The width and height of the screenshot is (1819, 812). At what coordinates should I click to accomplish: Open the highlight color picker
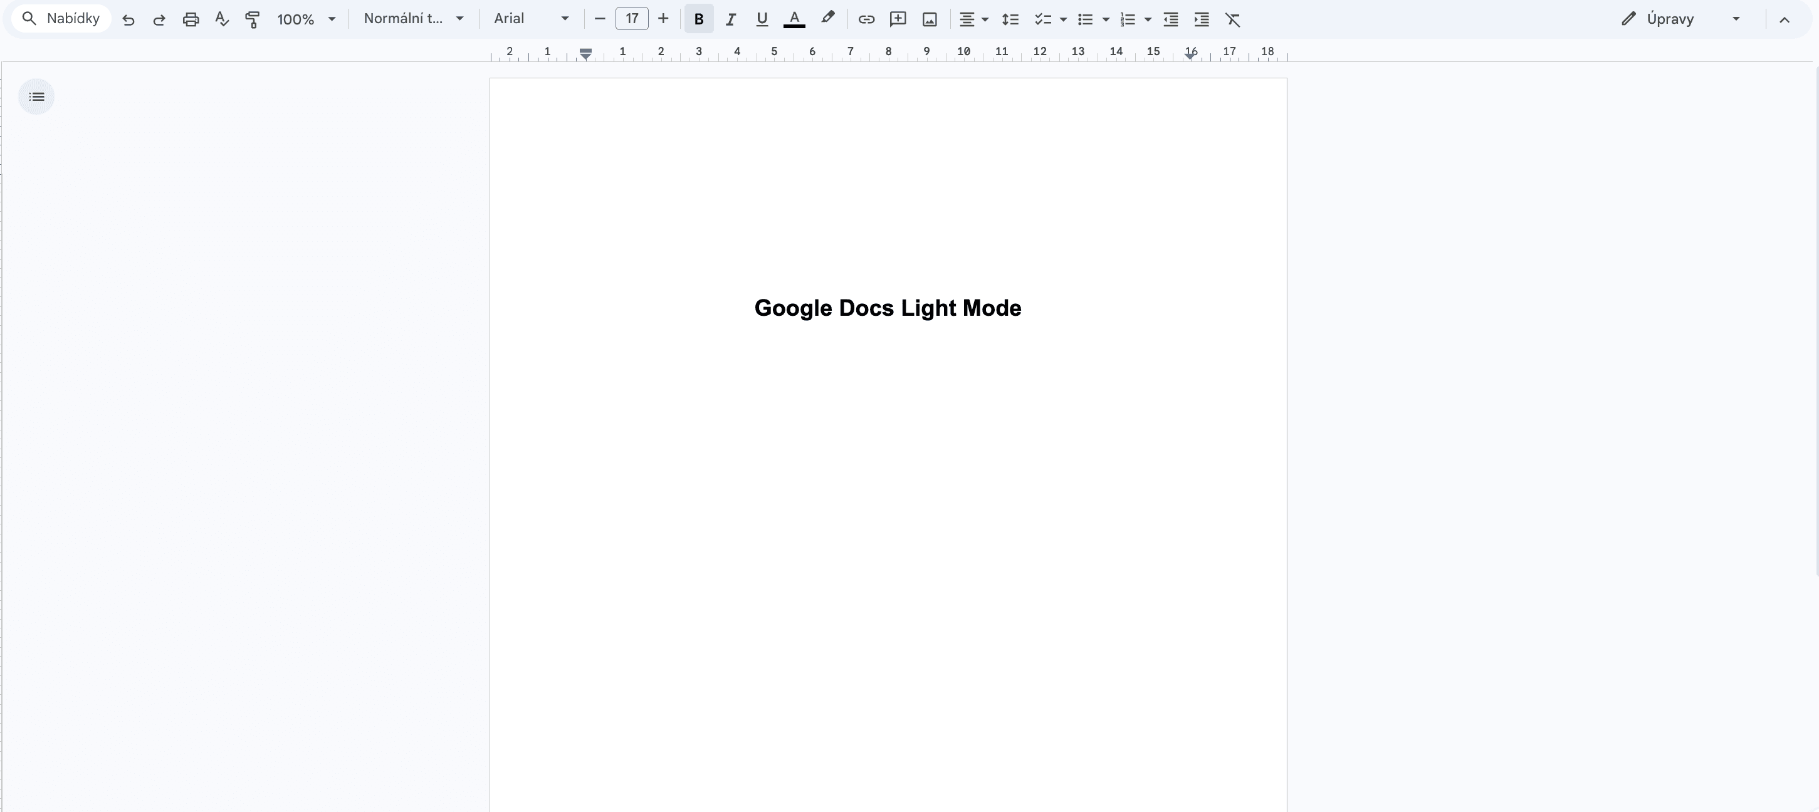point(827,19)
